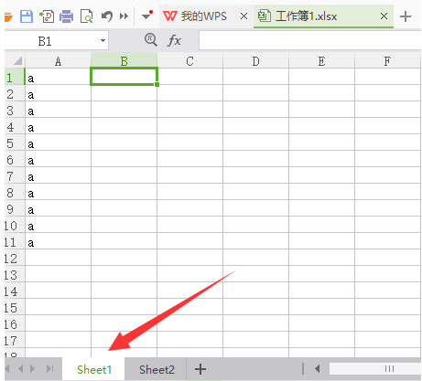Click the Save icon in toolbar

point(27,16)
